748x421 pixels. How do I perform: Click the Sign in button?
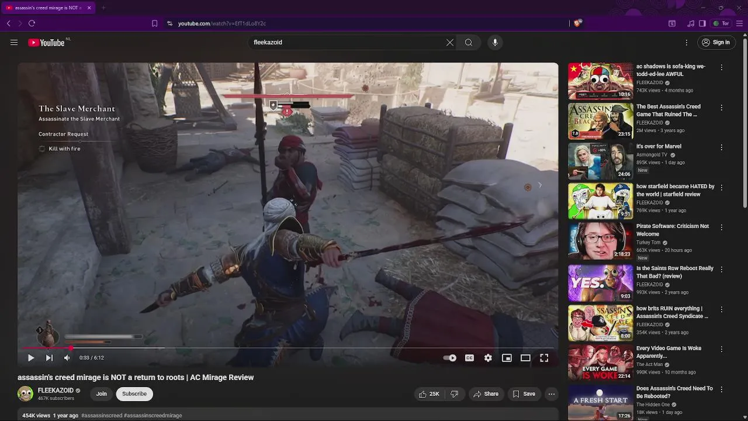click(x=716, y=42)
